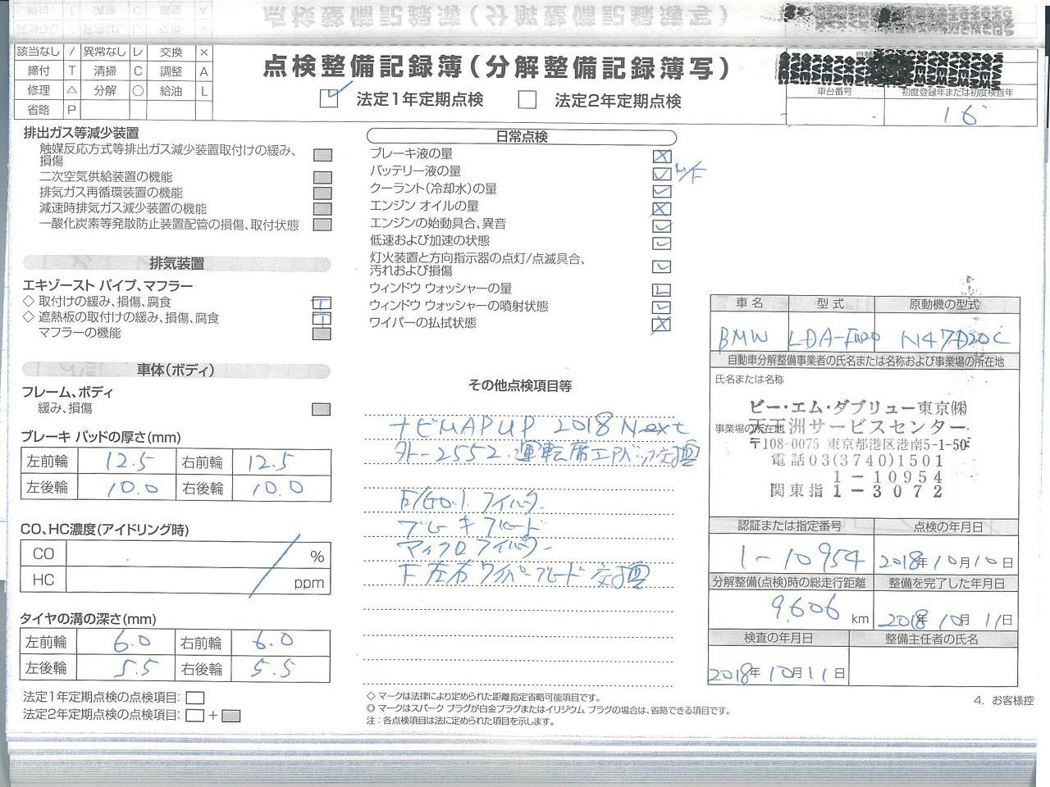The image size is (1050, 787).
Task: Tick the ウィンドウ ウォッシャーの量 checkbox
Action: point(661,289)
